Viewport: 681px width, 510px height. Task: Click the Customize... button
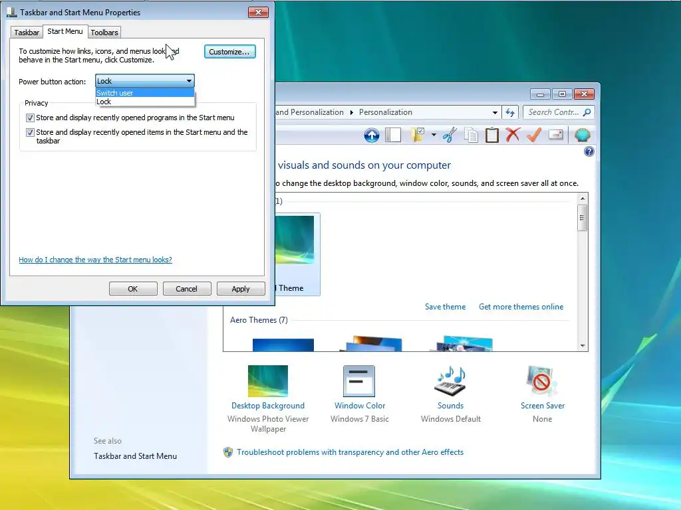[229, 52]
